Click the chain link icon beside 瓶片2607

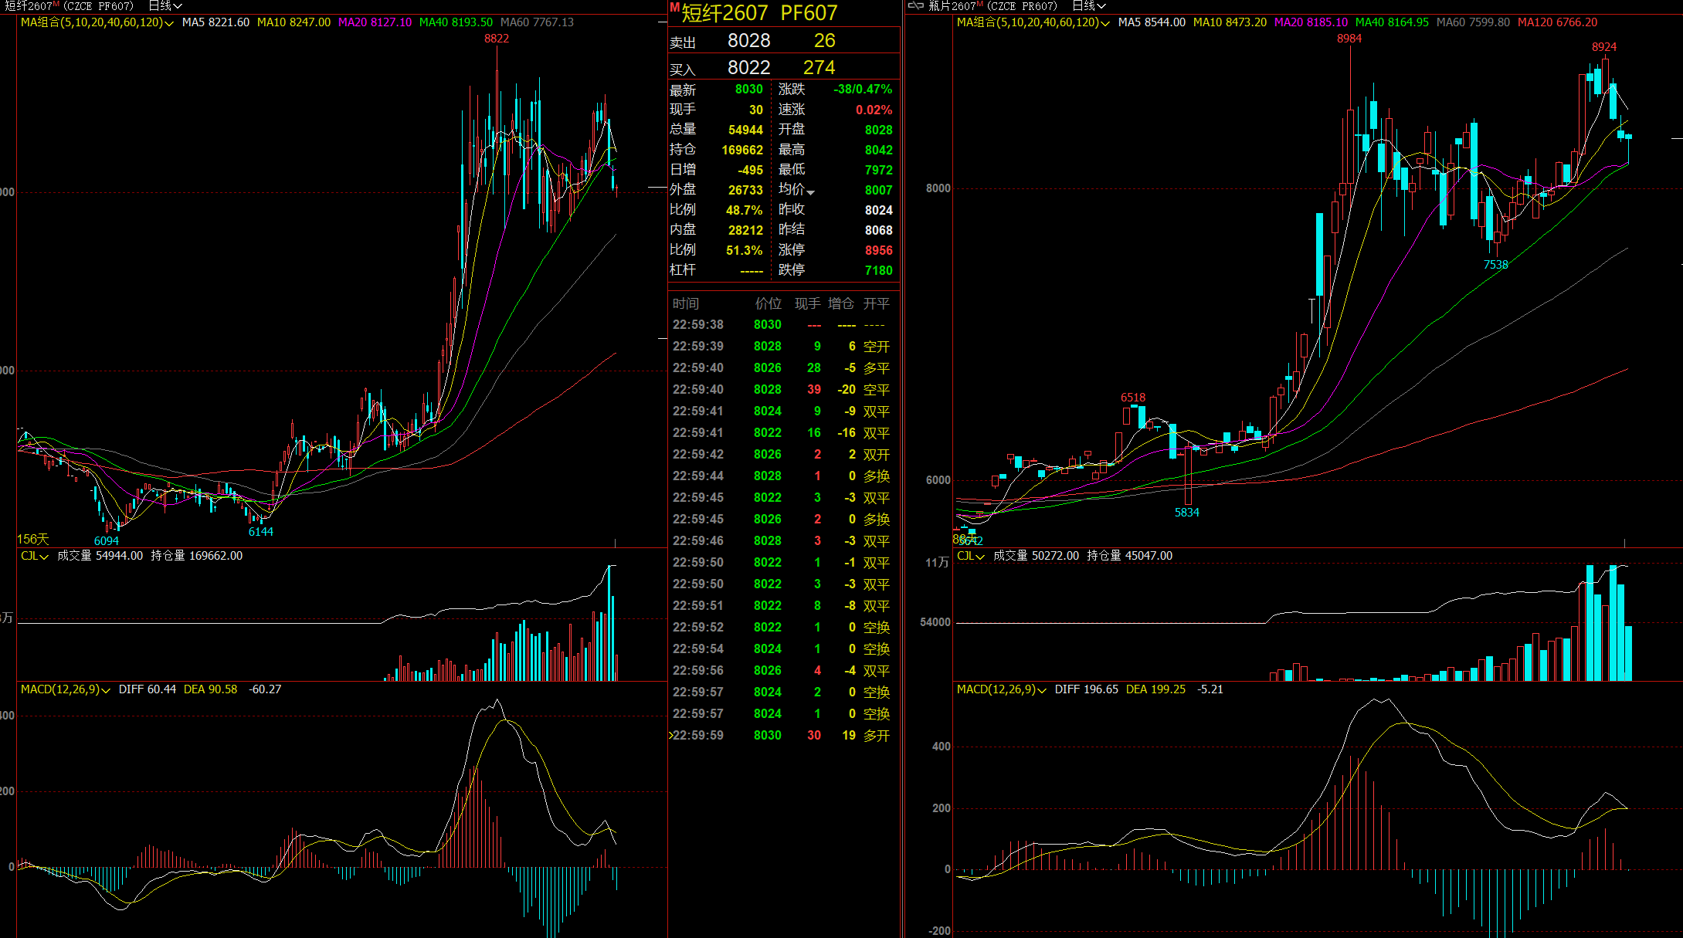pyautogui.click(x=915, y=6)
